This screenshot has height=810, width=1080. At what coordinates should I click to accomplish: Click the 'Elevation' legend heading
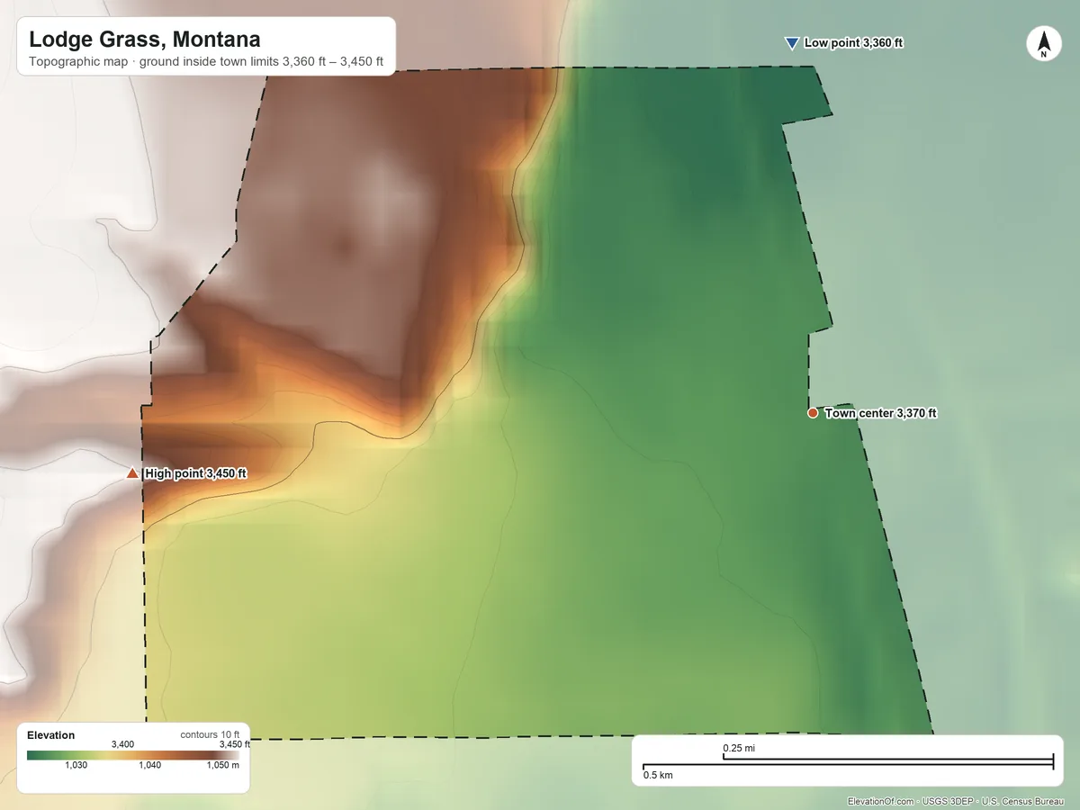click(51, 735)
